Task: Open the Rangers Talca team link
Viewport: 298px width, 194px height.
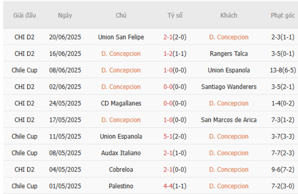Action: [x=229, y=54]
